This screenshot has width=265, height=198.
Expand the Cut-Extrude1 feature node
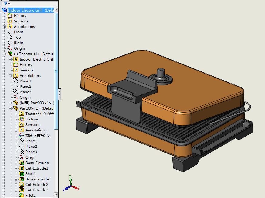tap(16, 168)
